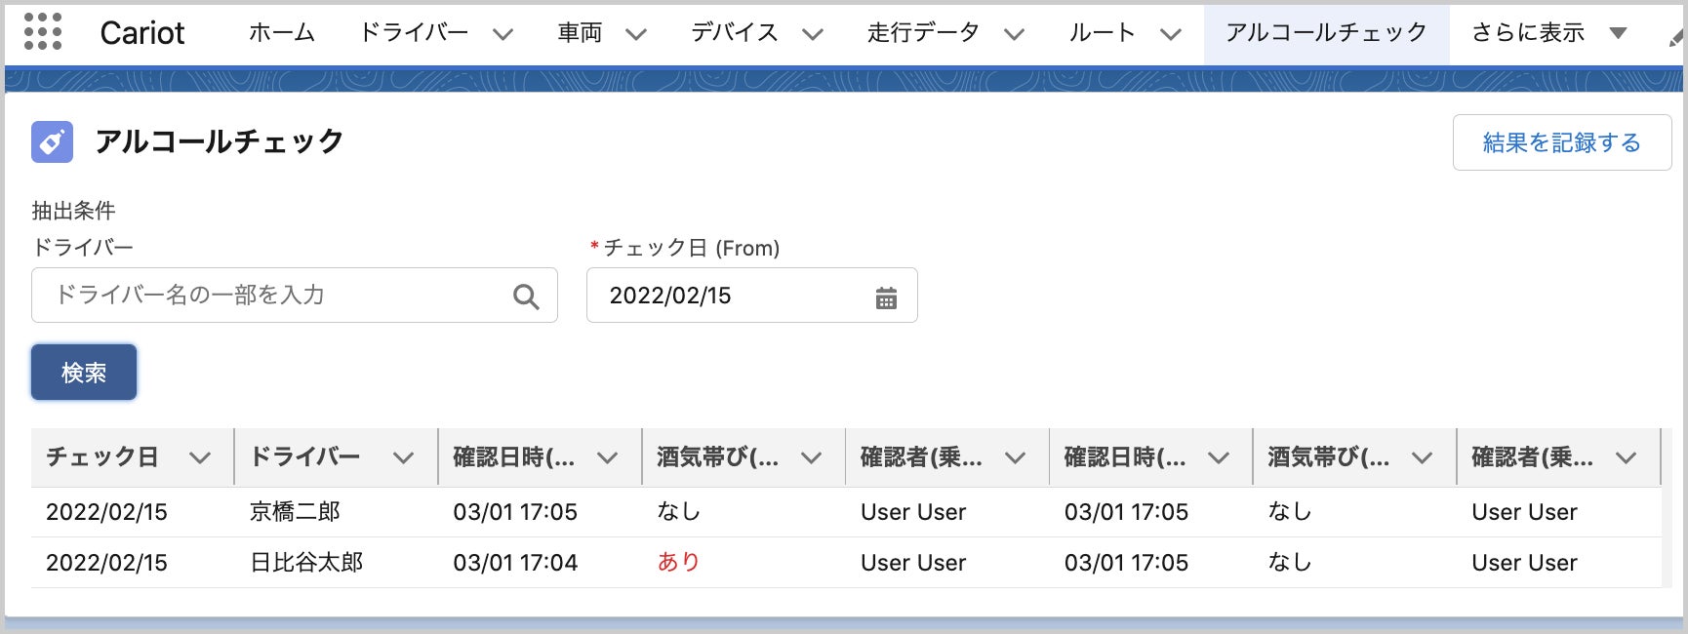1688x634 pixels.
Task: Open the さらに表示 more menu
Action: [1549, 33]
